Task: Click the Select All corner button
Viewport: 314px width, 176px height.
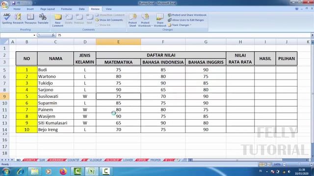Action: pos(4,42)
